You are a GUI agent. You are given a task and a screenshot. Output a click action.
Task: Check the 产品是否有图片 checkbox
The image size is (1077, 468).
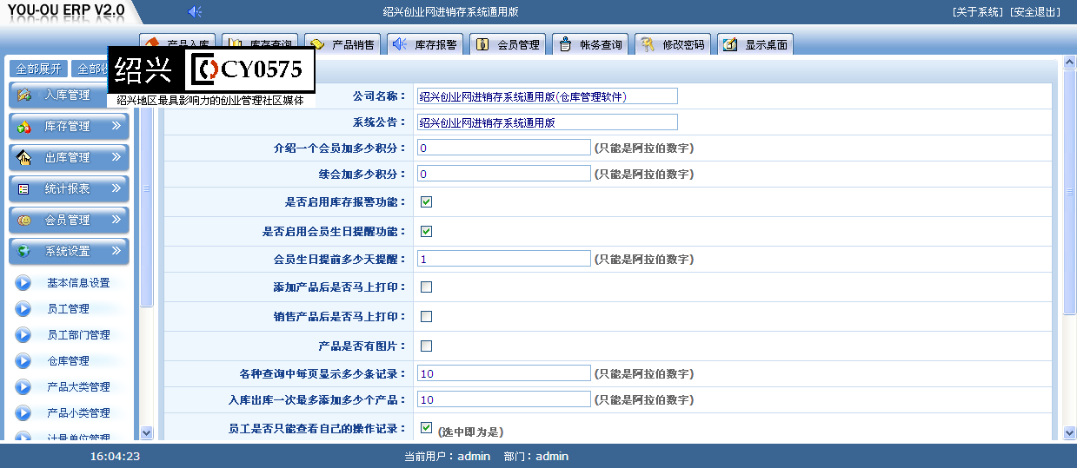click(x=426, y=346)
